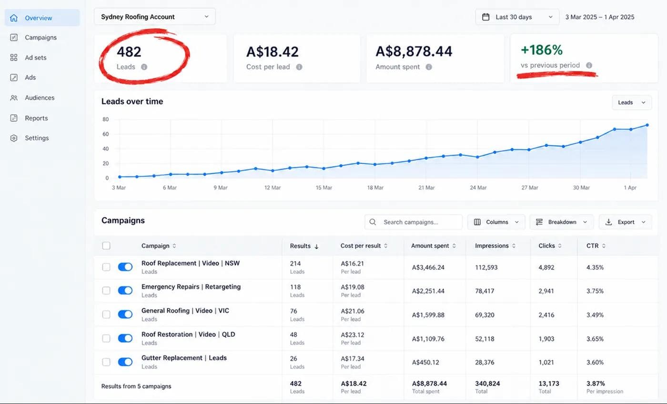Open the Last 30 days date dropdown
This screenshot has width=667, height=404.
[517, 17]
